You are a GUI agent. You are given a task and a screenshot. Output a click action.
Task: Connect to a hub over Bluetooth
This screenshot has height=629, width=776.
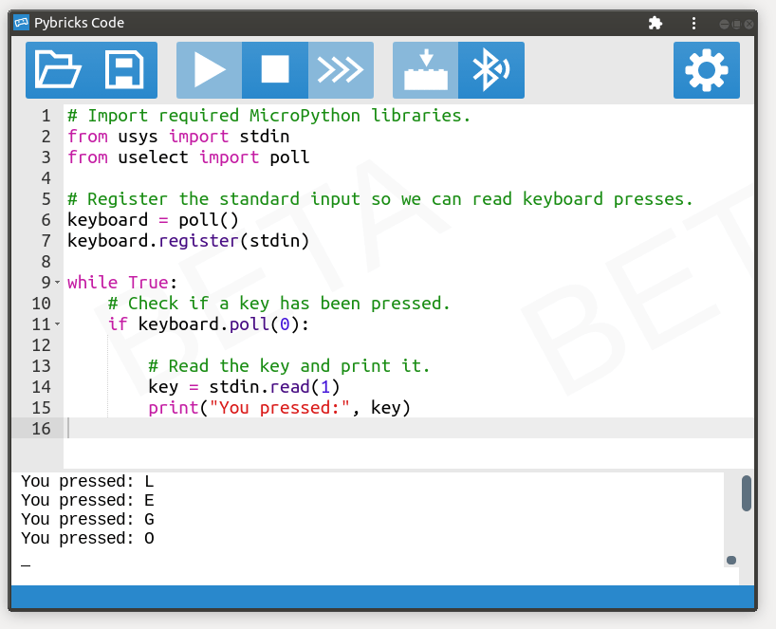(x=490, y=69)
